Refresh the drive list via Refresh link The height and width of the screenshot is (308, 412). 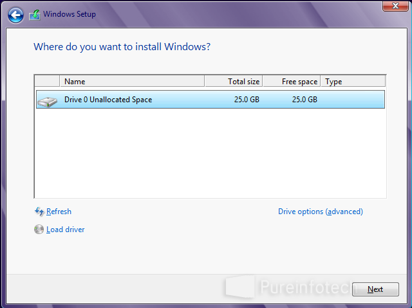click(59, 212)
